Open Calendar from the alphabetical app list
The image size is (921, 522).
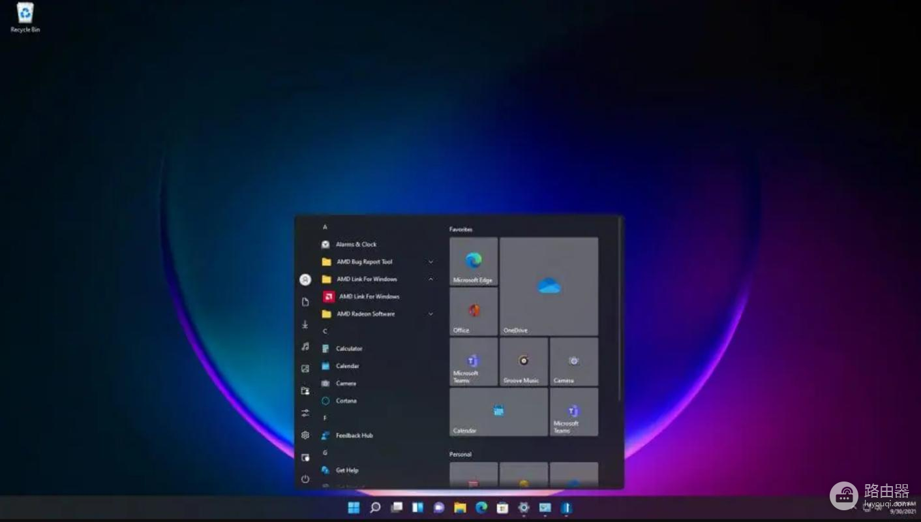(378, 366)
